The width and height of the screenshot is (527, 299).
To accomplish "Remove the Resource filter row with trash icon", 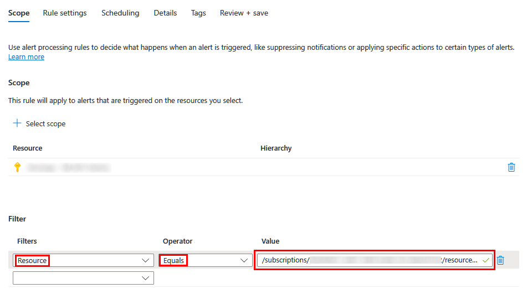I will point(500,260).
